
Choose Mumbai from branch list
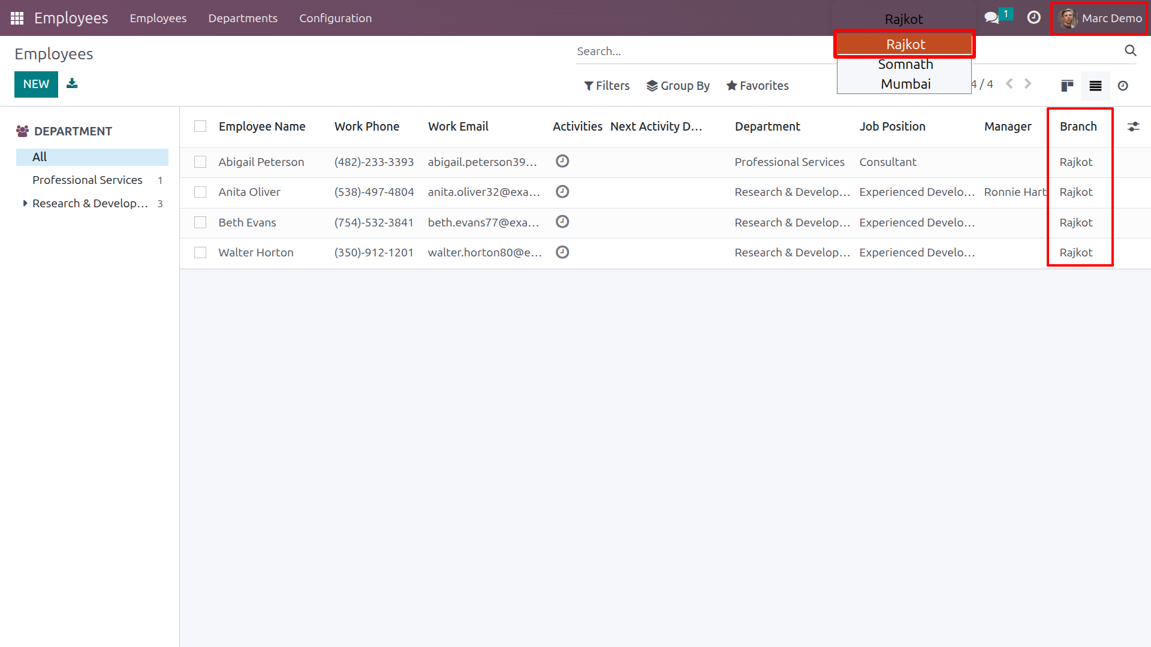(905, 84)
